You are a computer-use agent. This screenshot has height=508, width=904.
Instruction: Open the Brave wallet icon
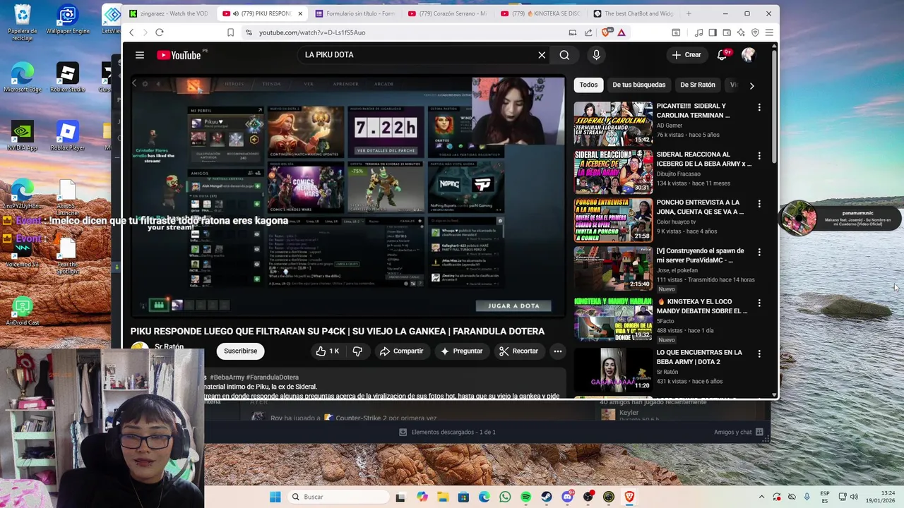(x=727, y=32)
